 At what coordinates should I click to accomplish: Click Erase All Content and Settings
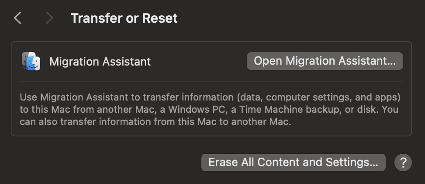pos(293,163)
